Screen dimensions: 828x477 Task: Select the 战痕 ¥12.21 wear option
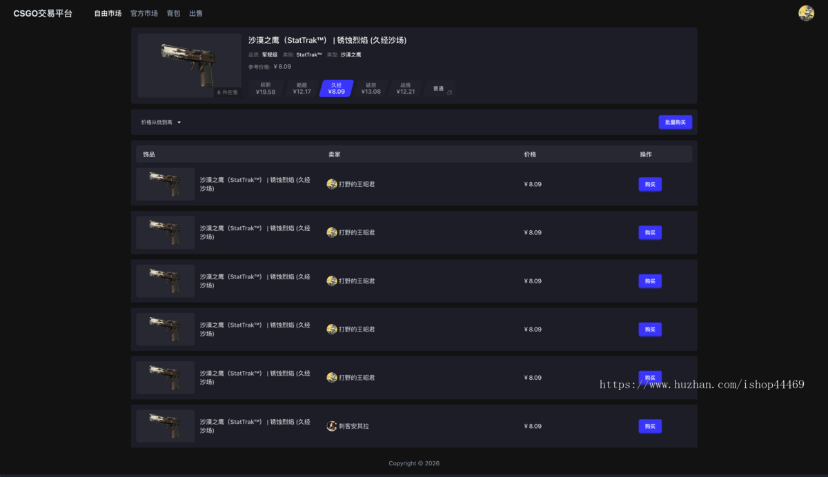(x=406, y=88)
